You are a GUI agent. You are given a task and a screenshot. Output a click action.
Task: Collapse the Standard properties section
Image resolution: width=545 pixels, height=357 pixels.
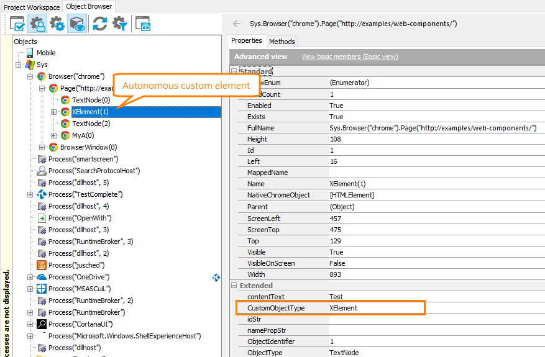tap(234, 71)
